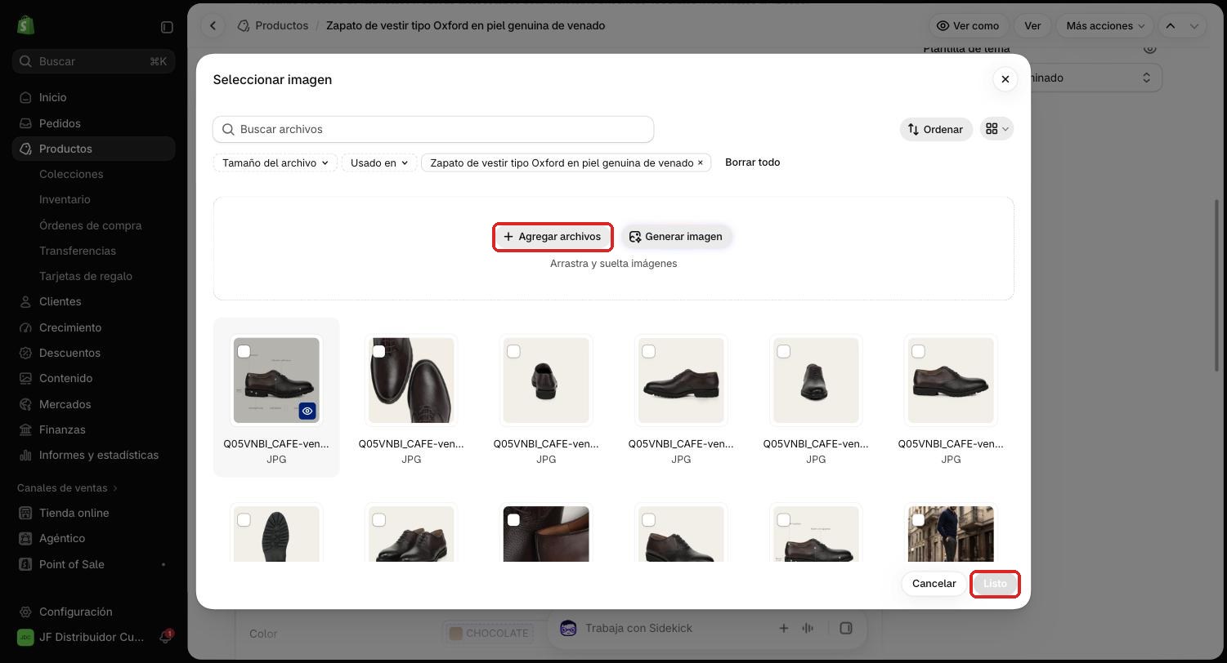Click the Pedidos inbox icon
Image resolution: width=1227 pixels, height=663 pixels.
coord(25,123)
